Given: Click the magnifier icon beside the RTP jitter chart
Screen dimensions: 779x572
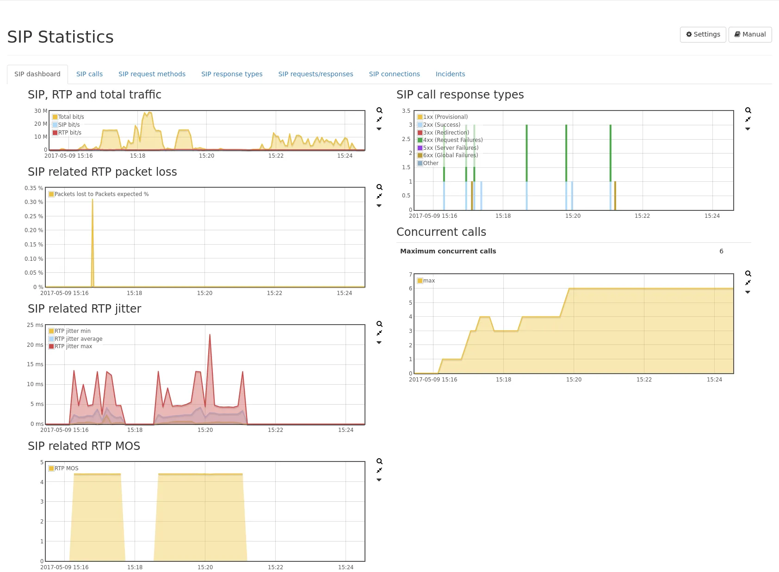Looking at the screenshot, I should [x=379, y=324].
